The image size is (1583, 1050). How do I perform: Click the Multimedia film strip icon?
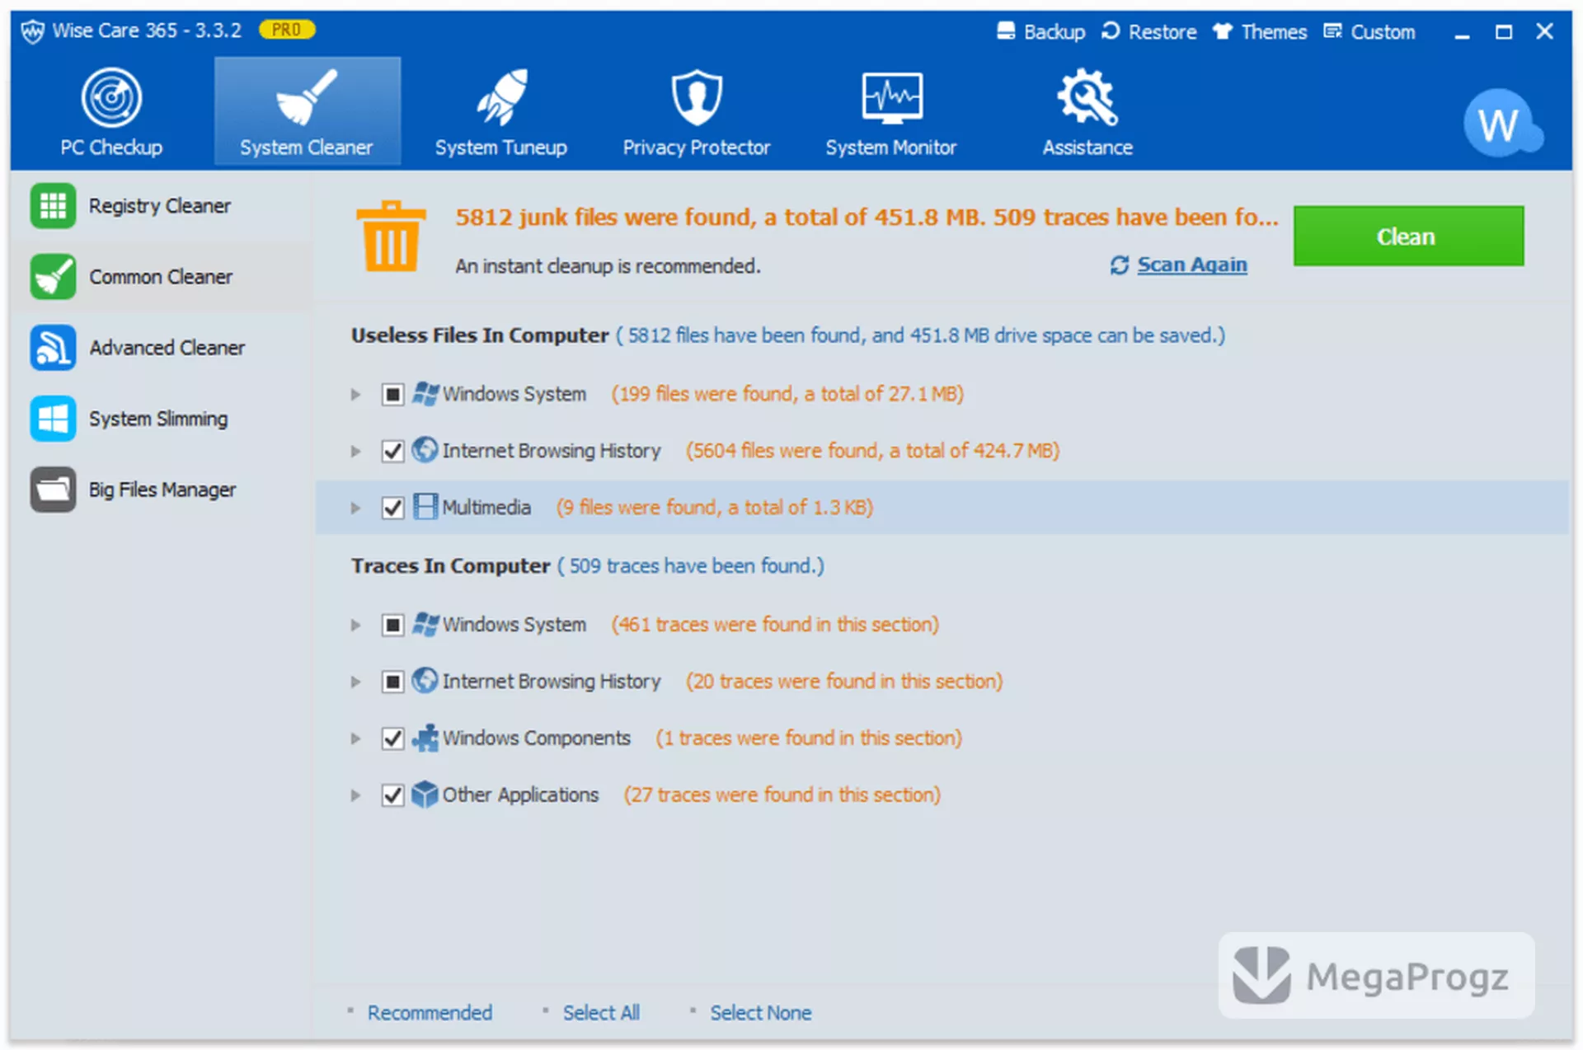[425, 507]
